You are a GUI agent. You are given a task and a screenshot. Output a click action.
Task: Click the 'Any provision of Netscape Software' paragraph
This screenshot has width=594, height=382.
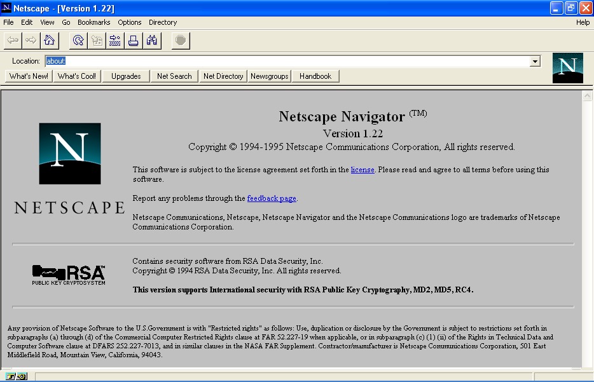pos(280,341)
